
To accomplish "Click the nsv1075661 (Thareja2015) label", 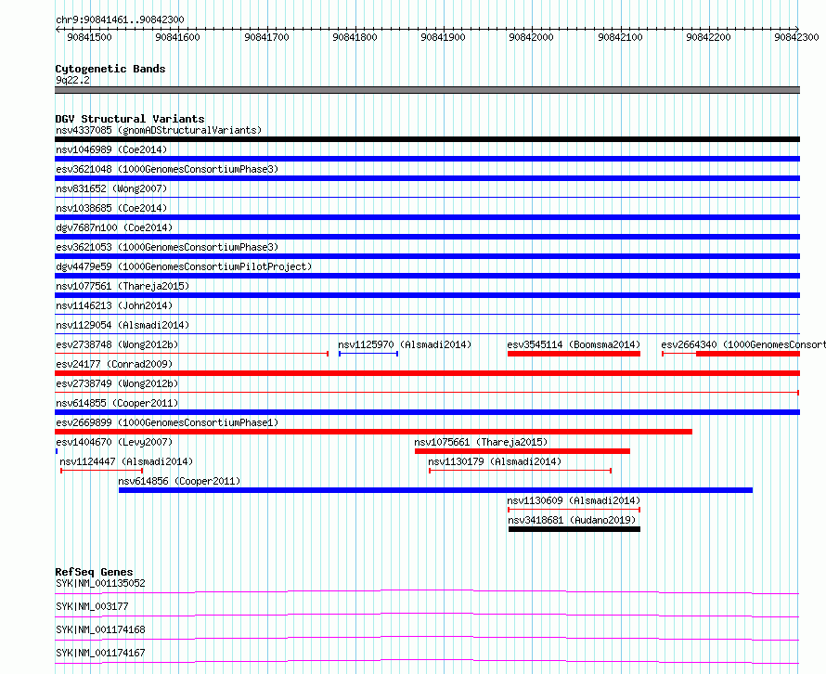I will (481, 442).
